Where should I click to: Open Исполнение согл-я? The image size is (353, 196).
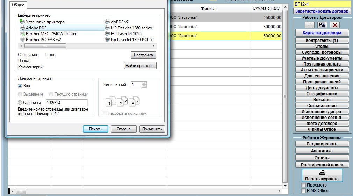[x=322, y=117]
